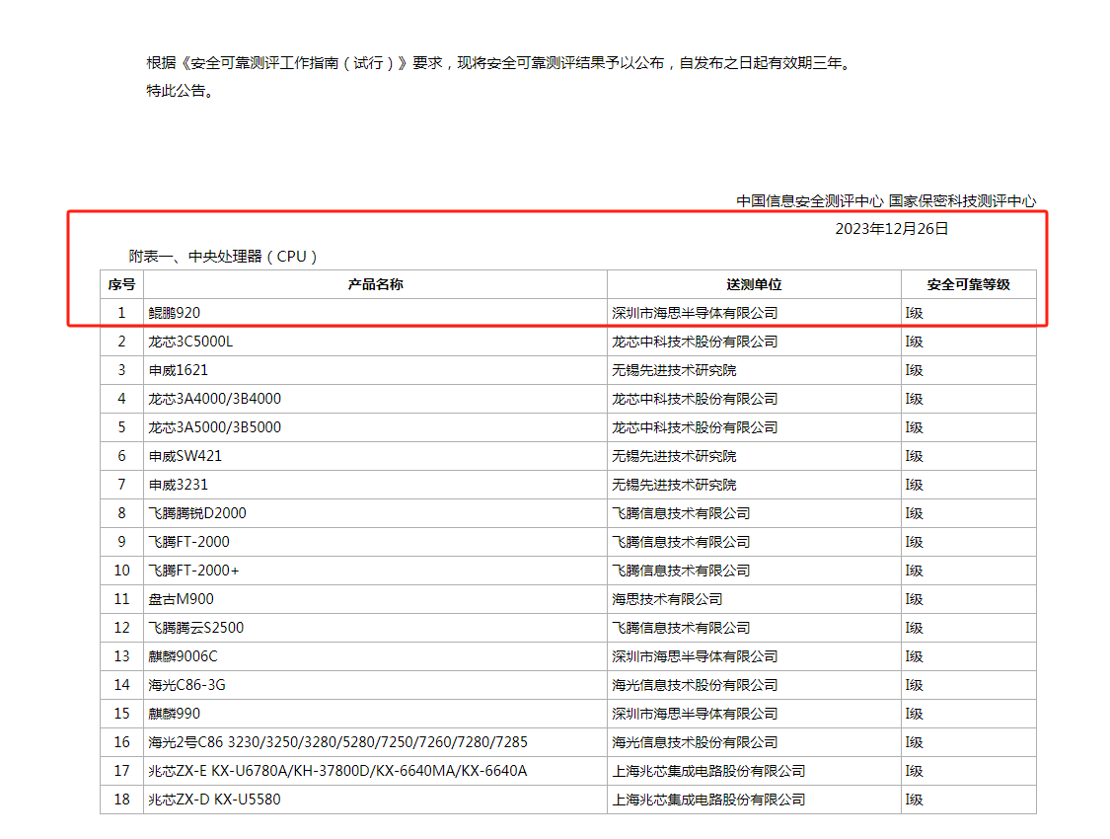The image size is (1110, 839).
Task: Click the 送测单位 column header
Action: click(754, 284)
